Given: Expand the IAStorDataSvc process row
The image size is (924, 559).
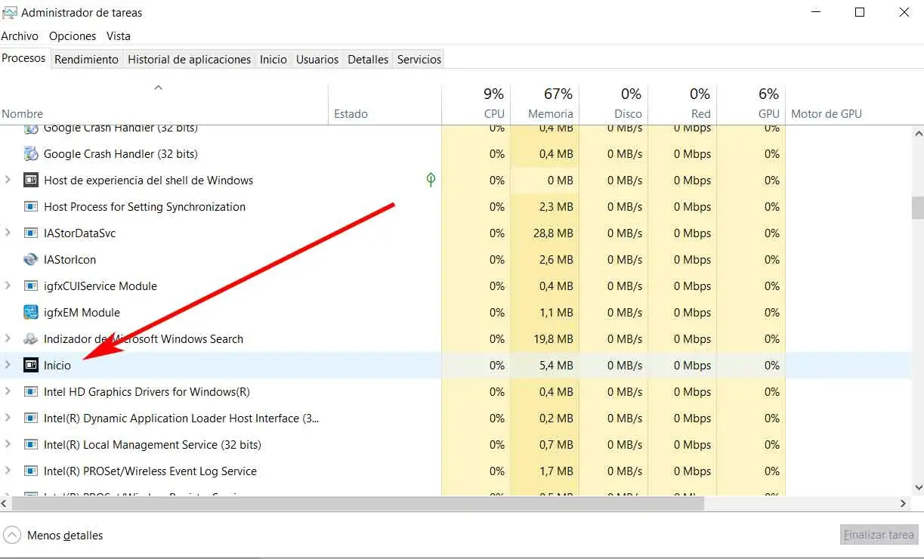Looking at the screenshot, I should point(8,233).
